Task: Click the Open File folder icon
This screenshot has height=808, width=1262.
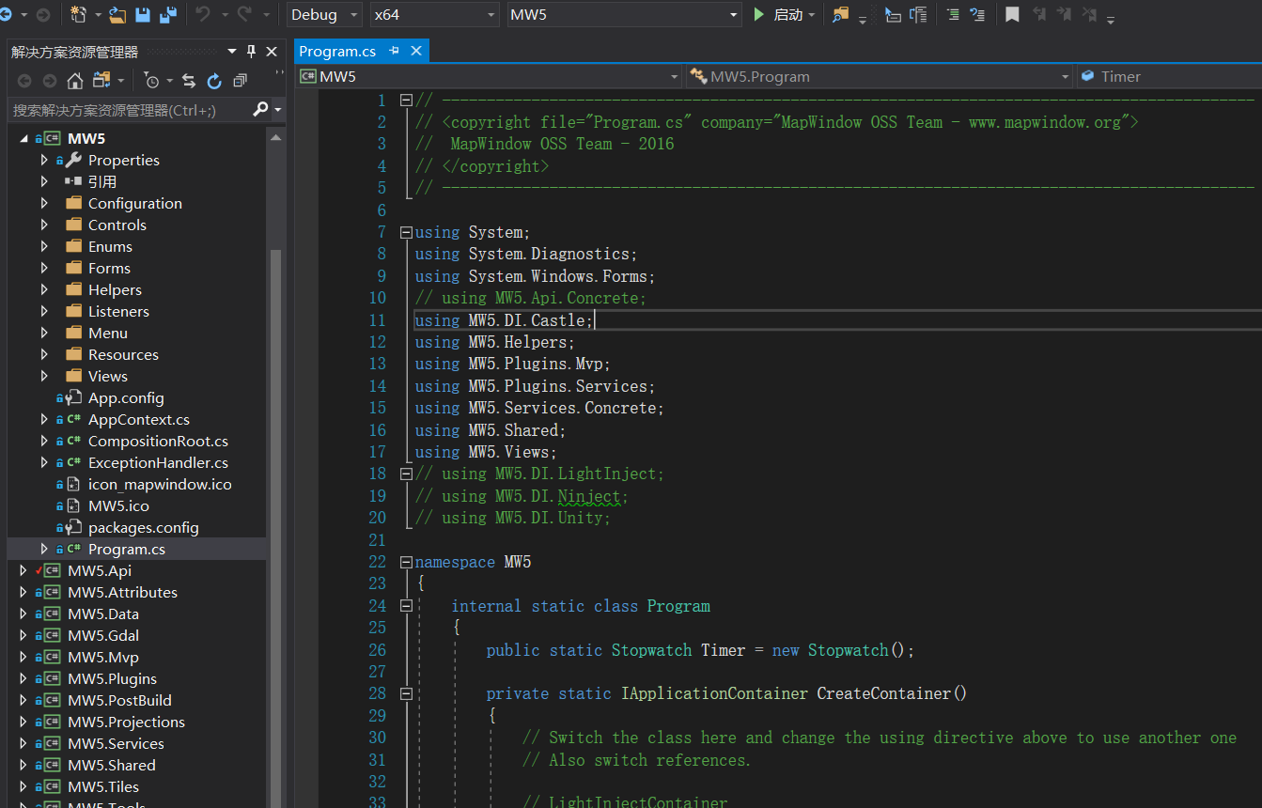Action: pyautogui.click(x=117, y=15)
